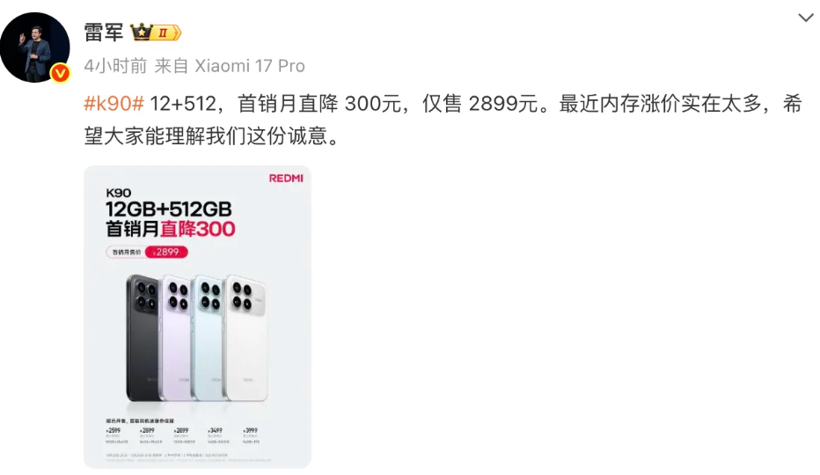
Task: Click the 4小时前 timestamp
Action: click(115, 66)
